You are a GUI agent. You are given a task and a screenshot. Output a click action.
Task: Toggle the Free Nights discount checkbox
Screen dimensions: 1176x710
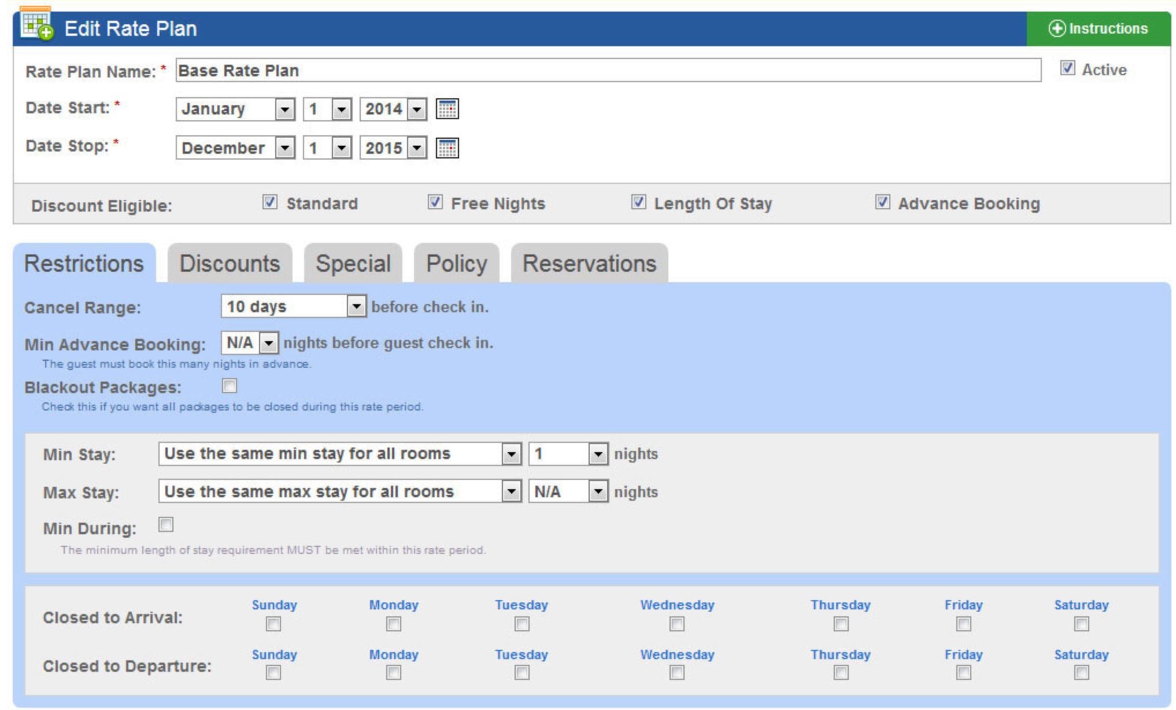[435, 202]
